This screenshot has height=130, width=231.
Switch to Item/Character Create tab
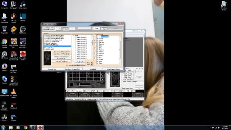[x=113, y=69]
